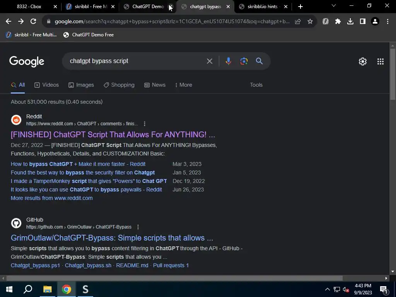Open options for the GitHub result
Image resolution: width=396 pixels, height=297 pixels.
point(138,227)
